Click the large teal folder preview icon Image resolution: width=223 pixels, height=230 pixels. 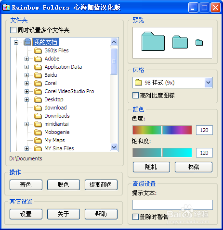tap(153, 41)
